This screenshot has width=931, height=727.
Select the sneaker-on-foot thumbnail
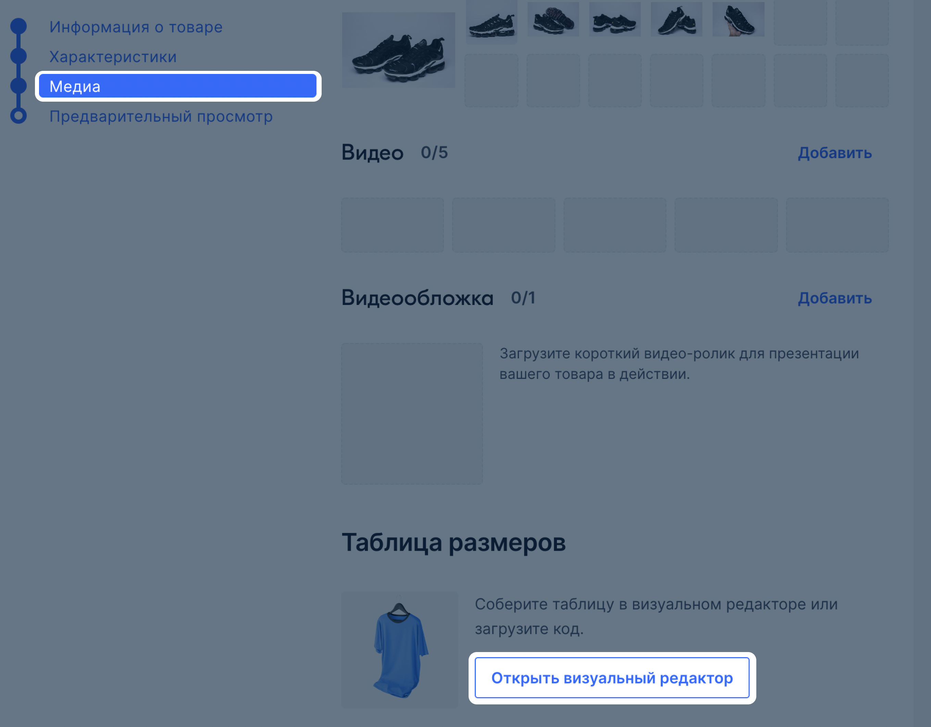tap(738, 20)
